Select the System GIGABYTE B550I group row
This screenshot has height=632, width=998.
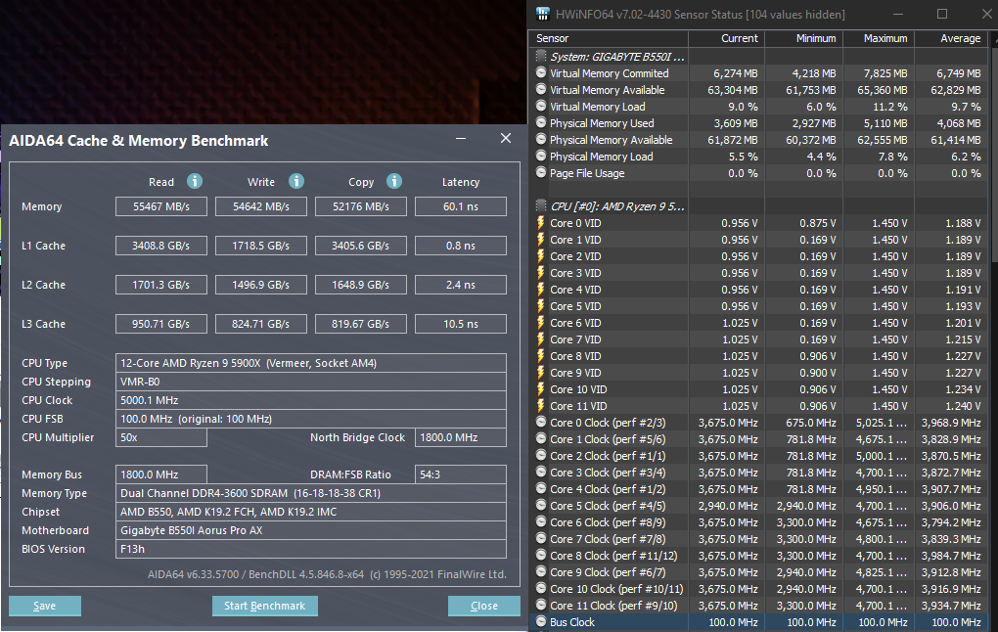(758, 57)
